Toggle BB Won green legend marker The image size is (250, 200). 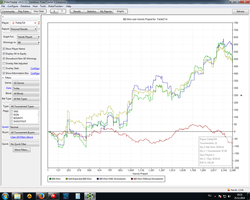pyautogui.click(x=50, y=179)
